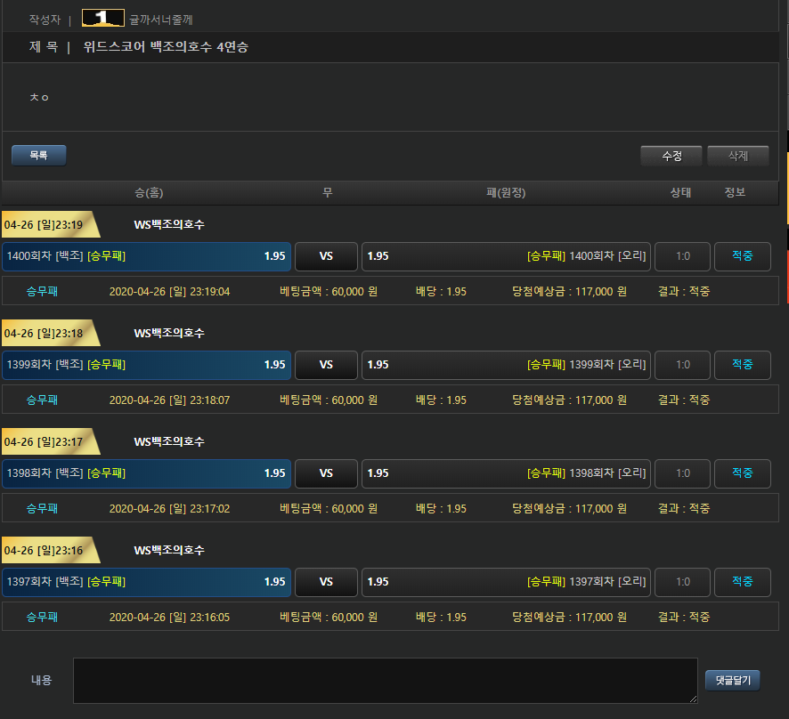Click the 적중 button for round 1398
The image size is (789, 719).
pyautogui.click(x=742, y=473)
